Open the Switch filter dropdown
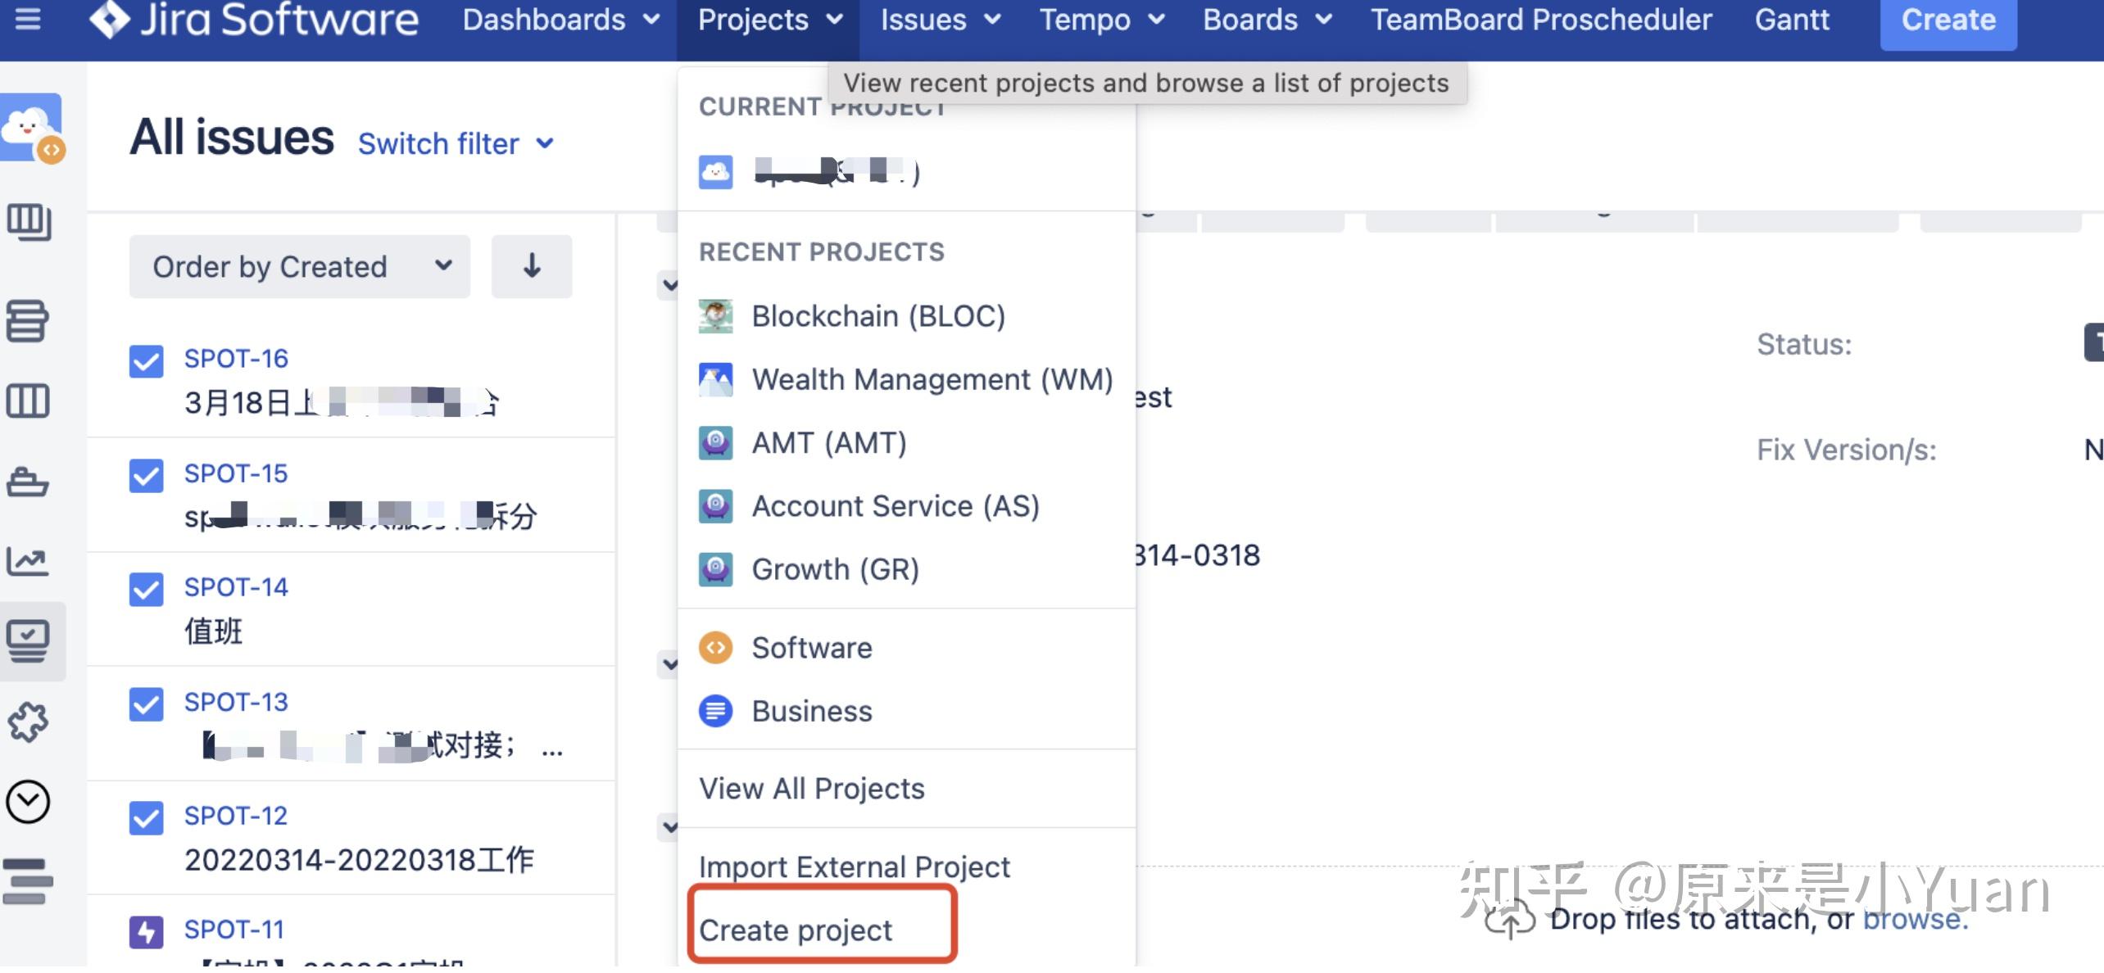The width and height of the screenshot is (2104, 973). pyautogui.click(x=456, y=144)
